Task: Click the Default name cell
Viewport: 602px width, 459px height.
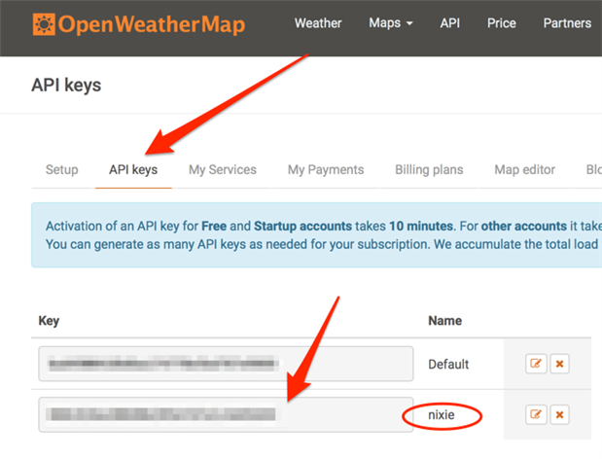Action: click(448, 364)
